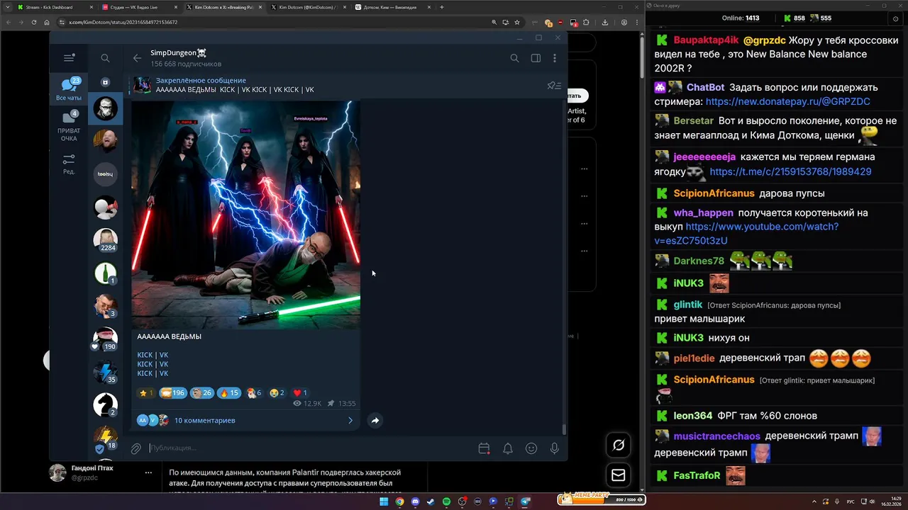Click the pinned message 'Закреплённое сообщение'
908x510 pixels.
[x=201, y=81]
